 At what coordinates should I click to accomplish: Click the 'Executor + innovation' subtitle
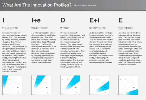[x=98, y=28]
